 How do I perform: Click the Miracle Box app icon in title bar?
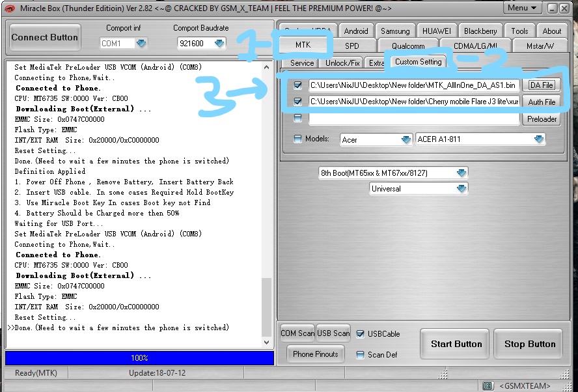click(x=8, y=8)
